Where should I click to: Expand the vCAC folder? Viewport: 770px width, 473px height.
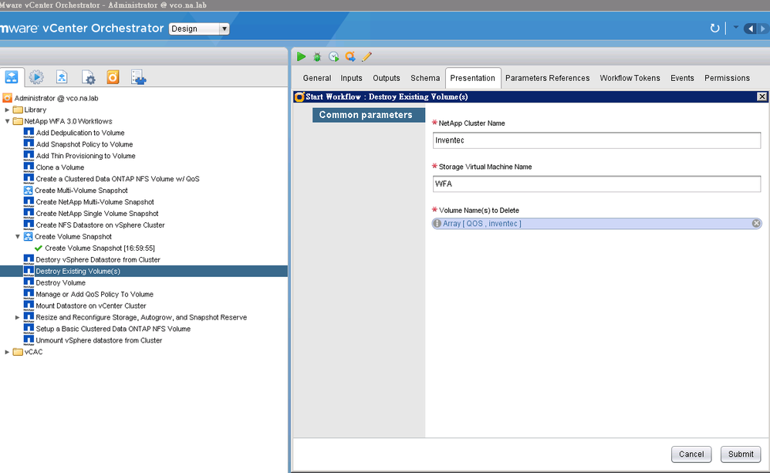pos(8,352)
